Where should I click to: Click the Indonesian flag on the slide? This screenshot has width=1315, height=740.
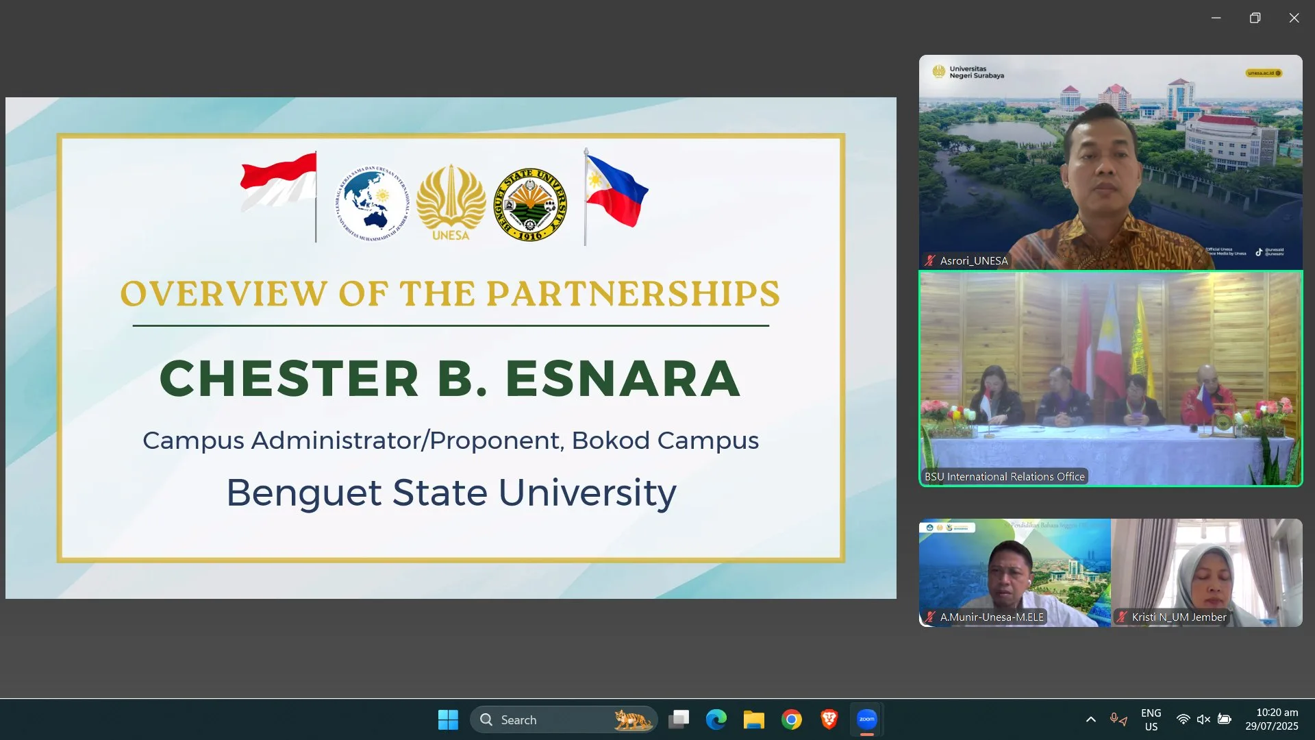(279, 195)
